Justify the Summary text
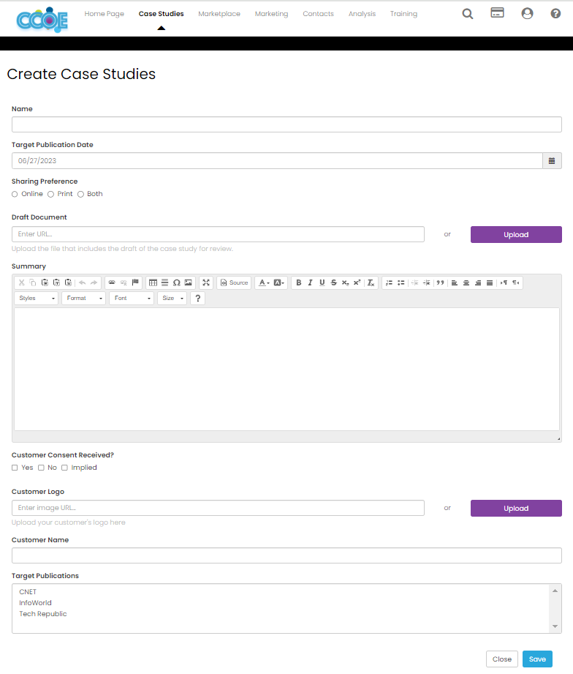Screen dimensions: 573x674 tap(489, 282)
